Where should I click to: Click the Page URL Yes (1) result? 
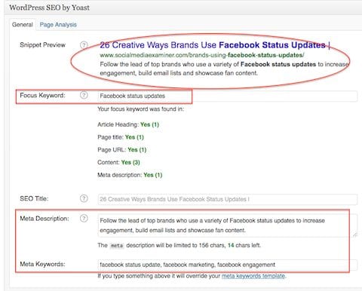[137, 150]
